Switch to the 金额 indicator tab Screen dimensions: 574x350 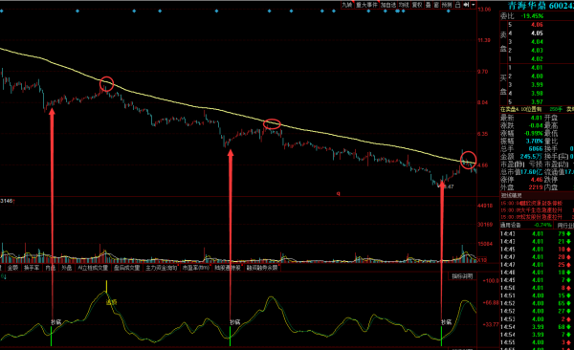12,268
